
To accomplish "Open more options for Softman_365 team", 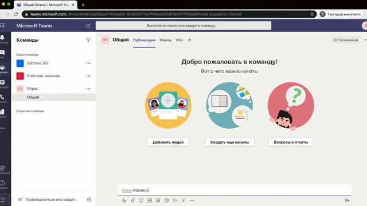I will [x=88, y=64].
